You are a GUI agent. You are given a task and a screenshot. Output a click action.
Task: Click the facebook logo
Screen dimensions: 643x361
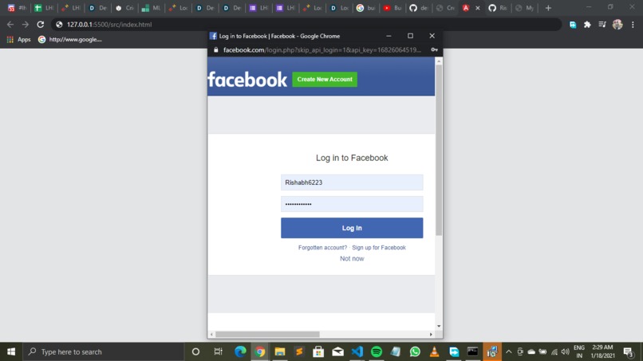tap(247, 80)
